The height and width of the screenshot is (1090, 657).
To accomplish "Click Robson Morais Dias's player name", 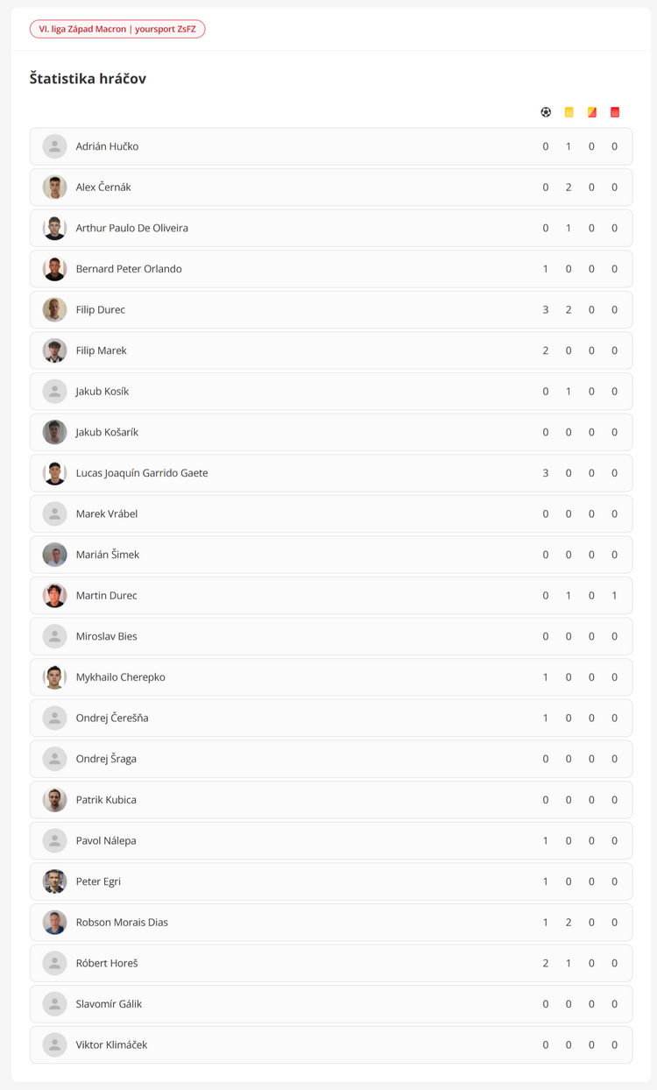I will (122, 923).
